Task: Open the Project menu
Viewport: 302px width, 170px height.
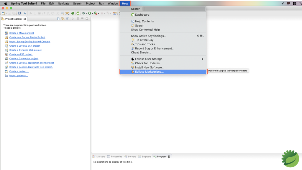Action: tap(91, 4)
